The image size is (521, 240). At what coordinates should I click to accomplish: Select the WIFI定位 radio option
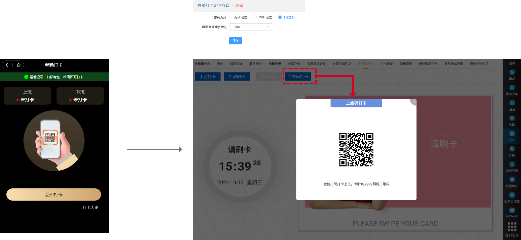click(255, 17)
